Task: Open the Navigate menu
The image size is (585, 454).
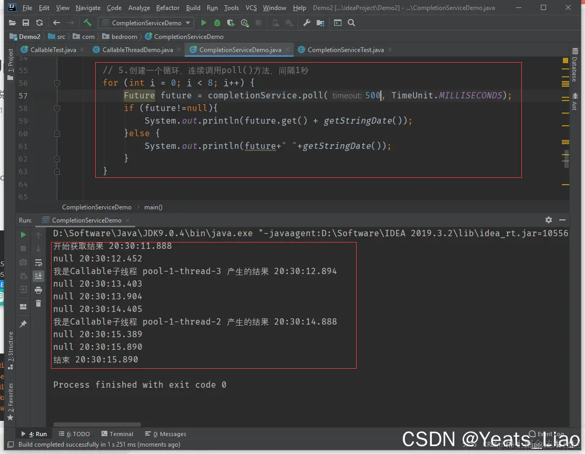Action: (x=88, y=7)
